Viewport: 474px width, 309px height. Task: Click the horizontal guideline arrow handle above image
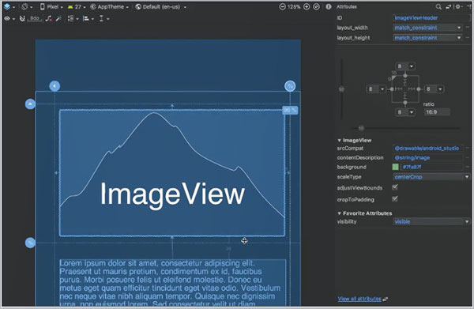[x=30, y=104]
